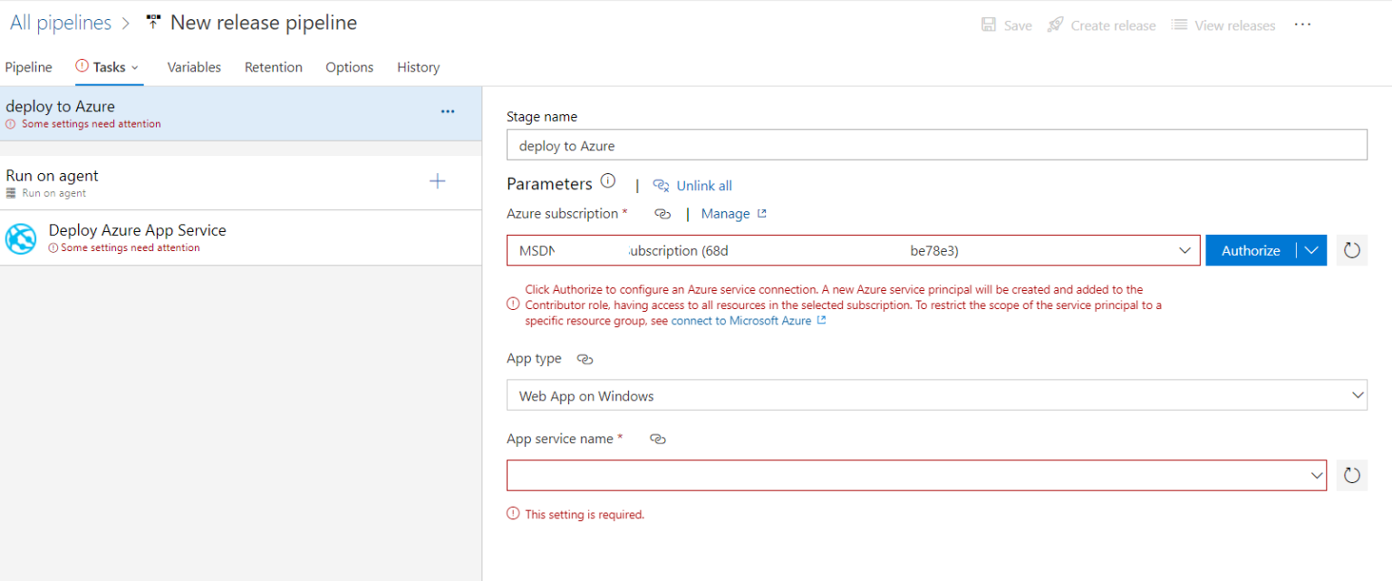Switch to the History tab

click(418, 66)
